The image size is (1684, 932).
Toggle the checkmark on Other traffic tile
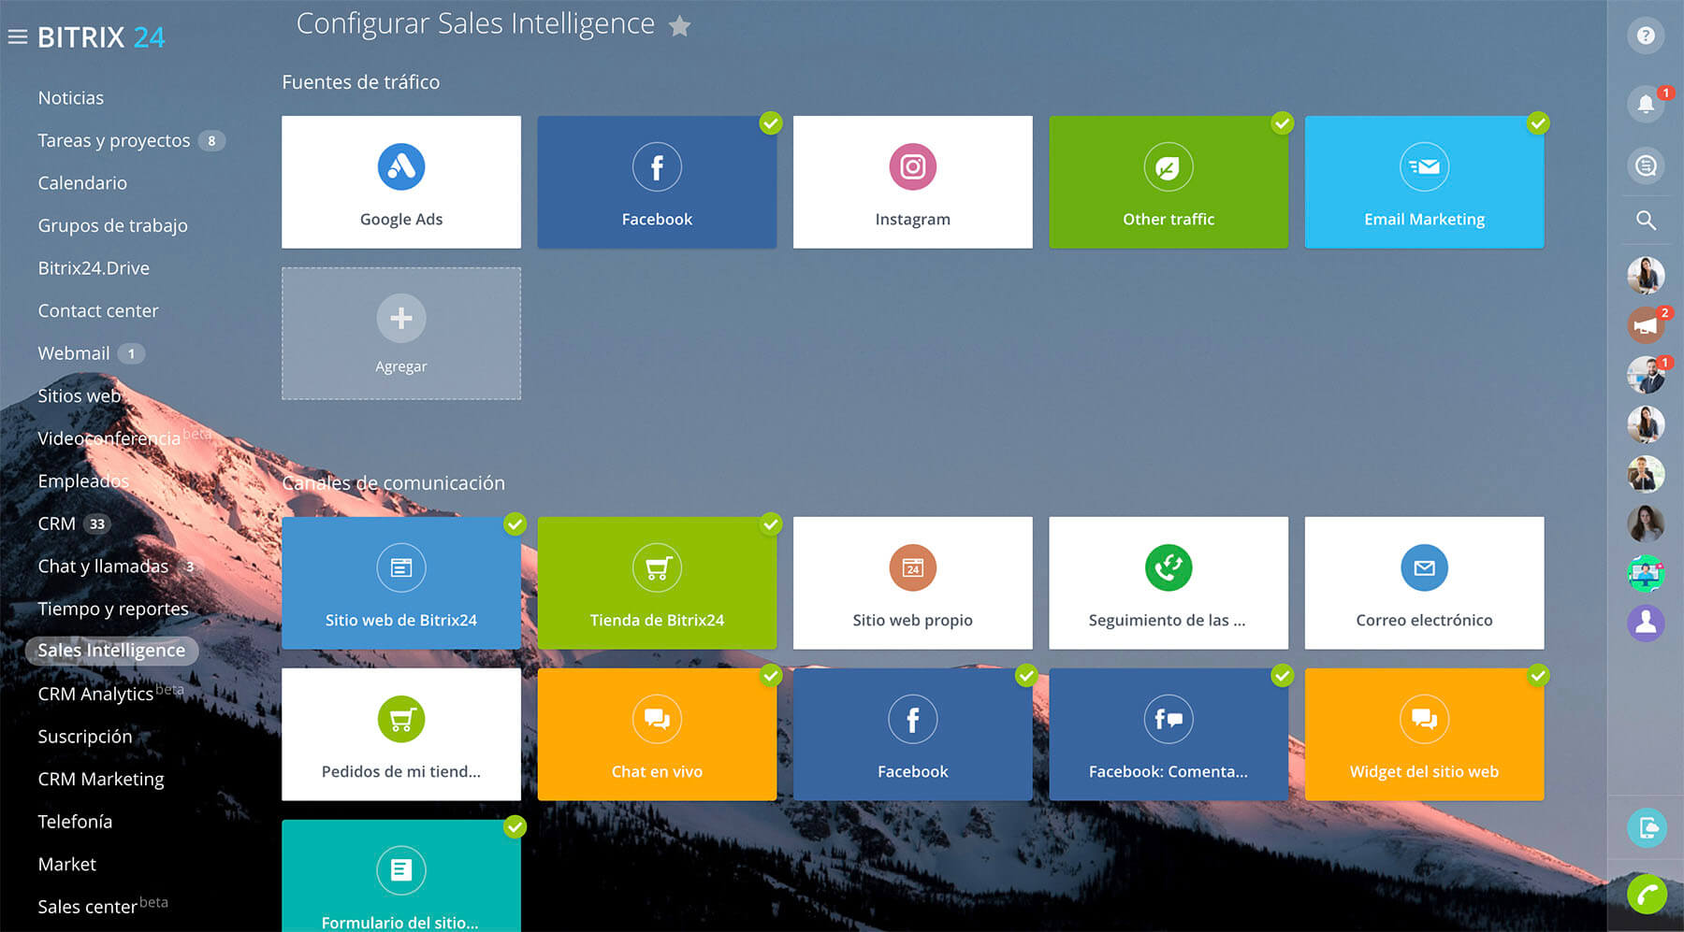[x=1282, y=123]
